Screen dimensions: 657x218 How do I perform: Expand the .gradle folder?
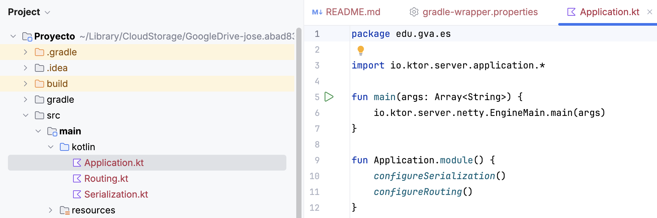click(x=25, y=52)
